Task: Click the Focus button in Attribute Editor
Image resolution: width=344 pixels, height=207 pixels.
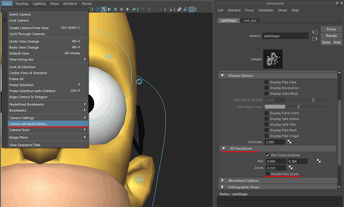Action: pos(331,30)
